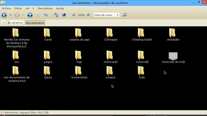Viewport: 207px width, 116px height.
Task: Restore the file browser window
Action: click(x=199, y=3)
